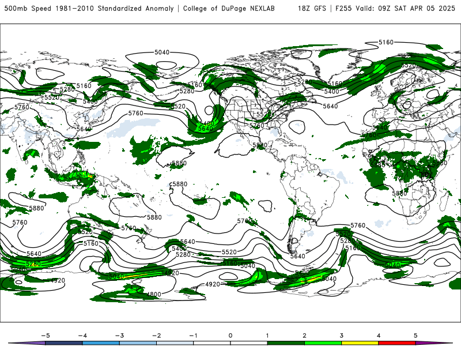461x346 pixels.
Task: Click the 'F255 Valid: 09Z SAT APR 05 2025' text
Action: 395,8
